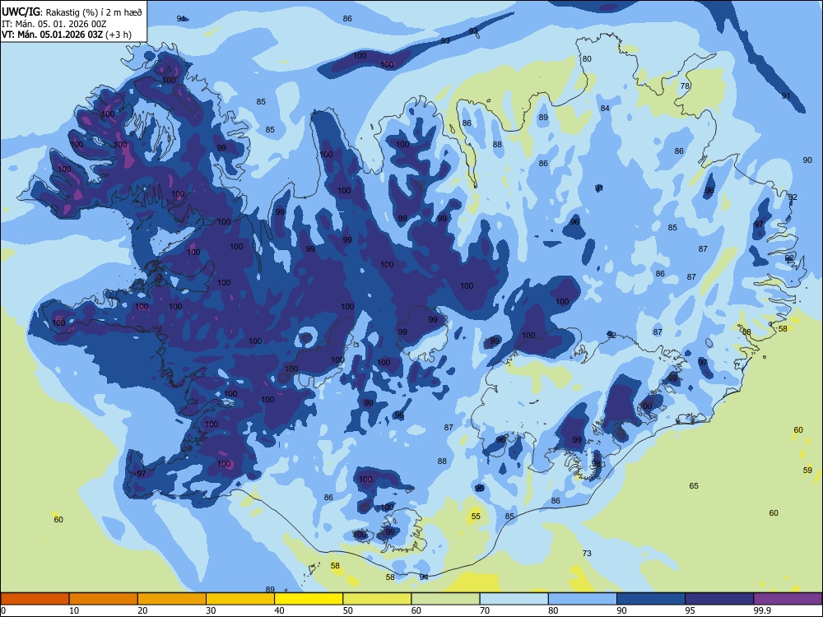Click the amber 30–40 legend swatch
The height and width of the screenshot is (617, 823).
240,599
